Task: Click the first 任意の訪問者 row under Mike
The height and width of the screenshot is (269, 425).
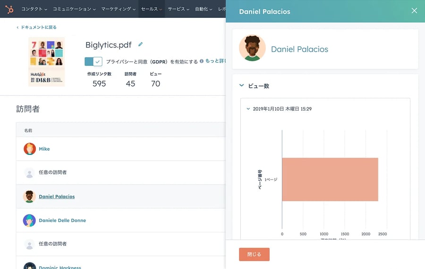Action: [x=121, y=172]
